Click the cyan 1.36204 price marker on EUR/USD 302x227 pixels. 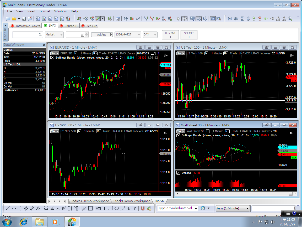click(165, 65)
